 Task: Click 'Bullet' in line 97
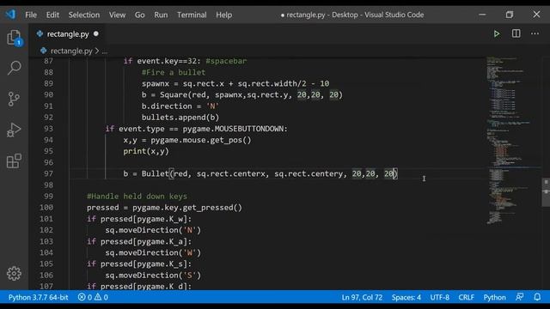pyautogui.click(x=156, y=173)
